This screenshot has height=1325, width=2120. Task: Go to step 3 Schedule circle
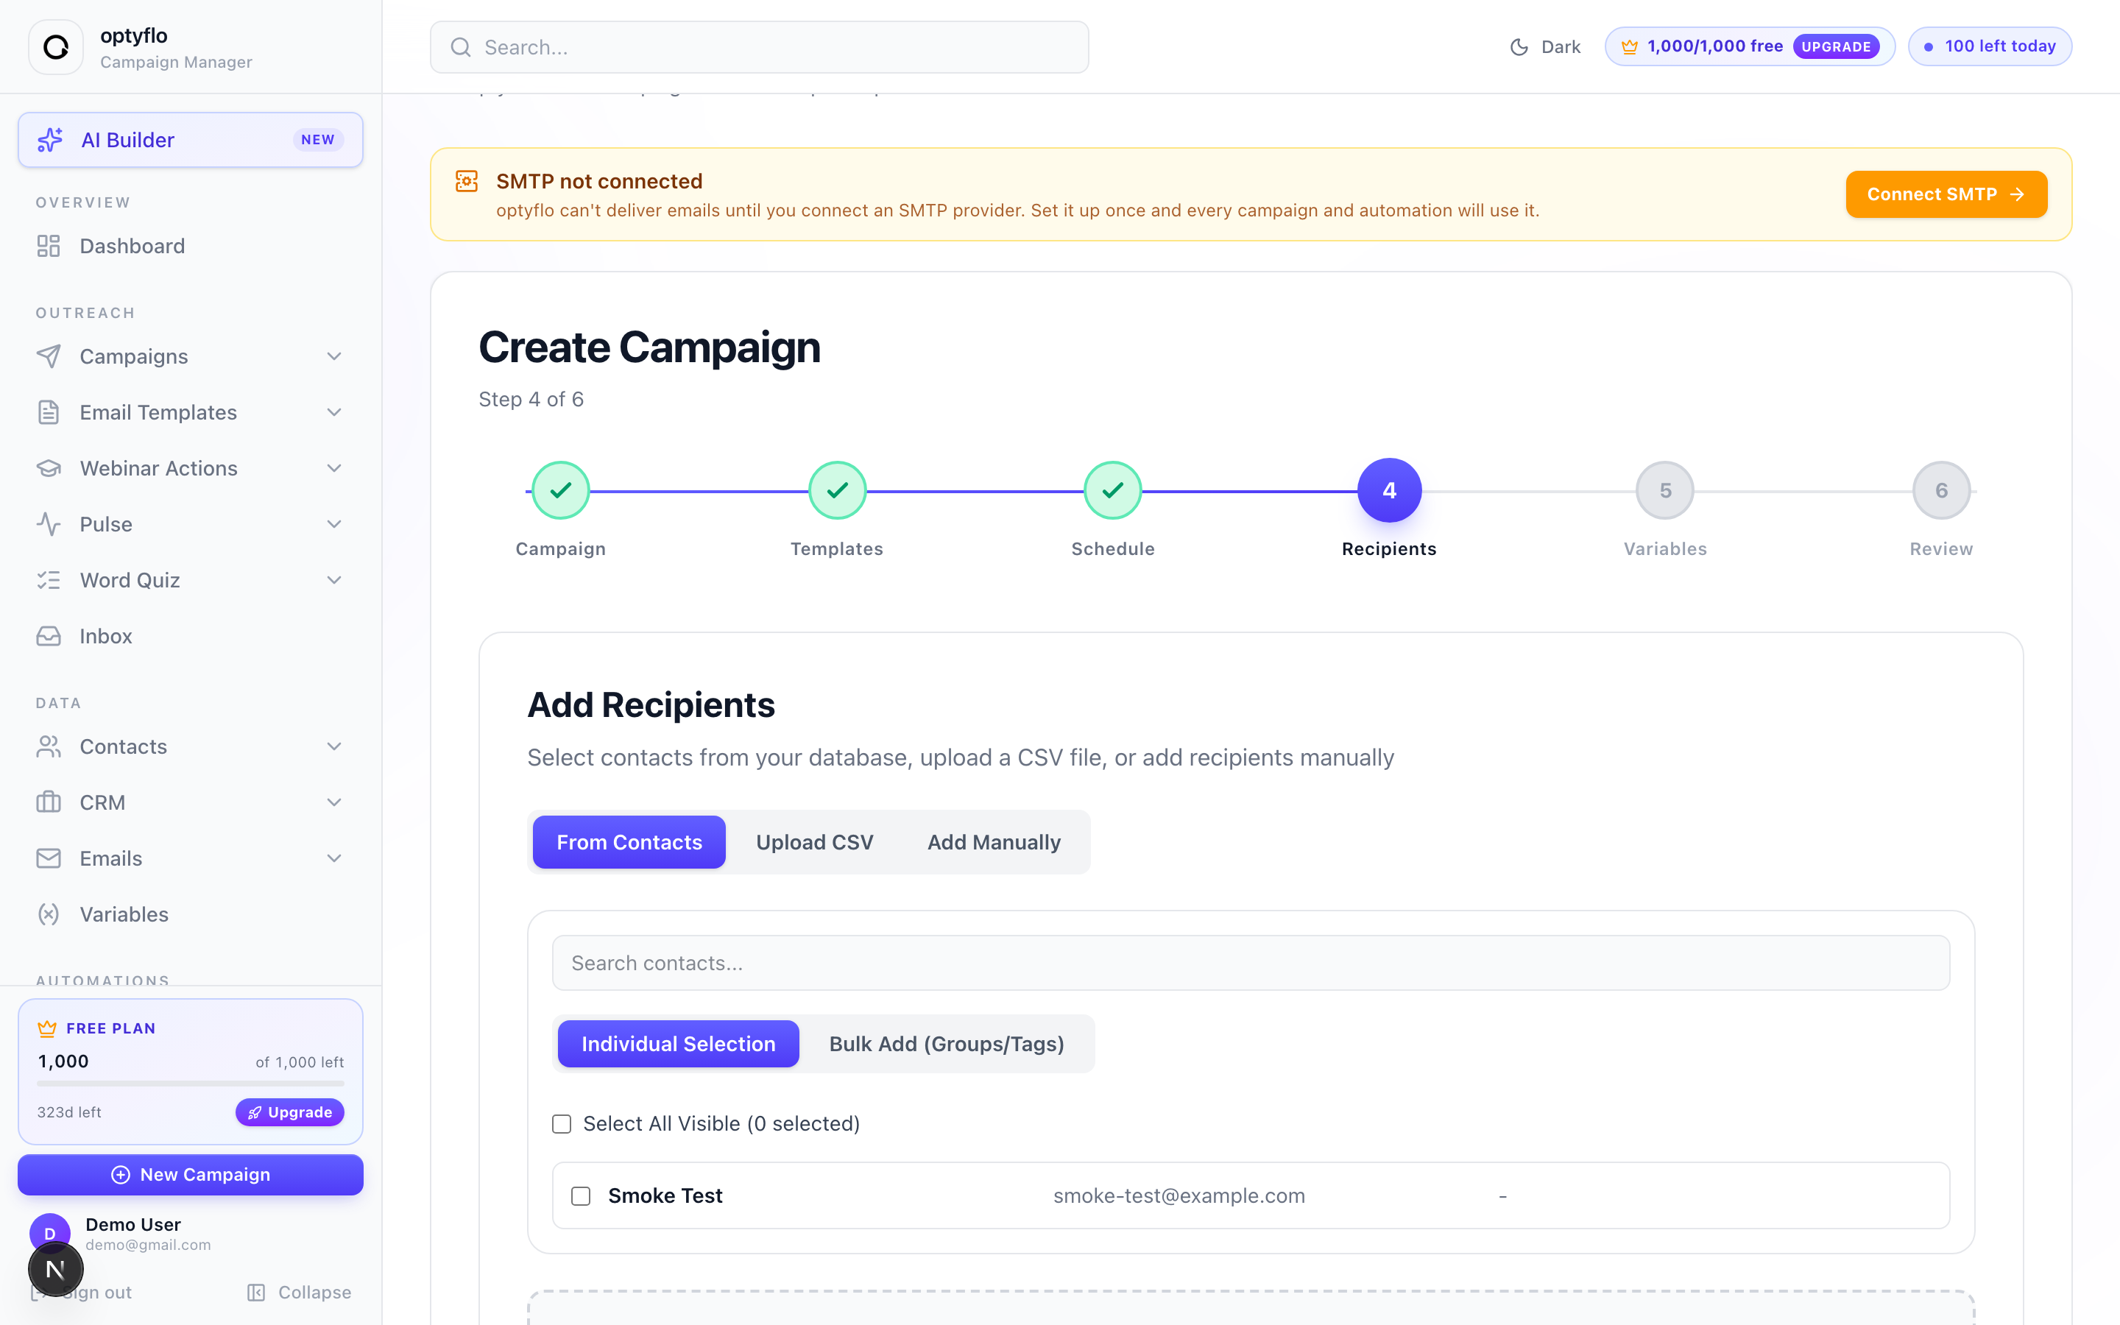[x=1112, y=491]
